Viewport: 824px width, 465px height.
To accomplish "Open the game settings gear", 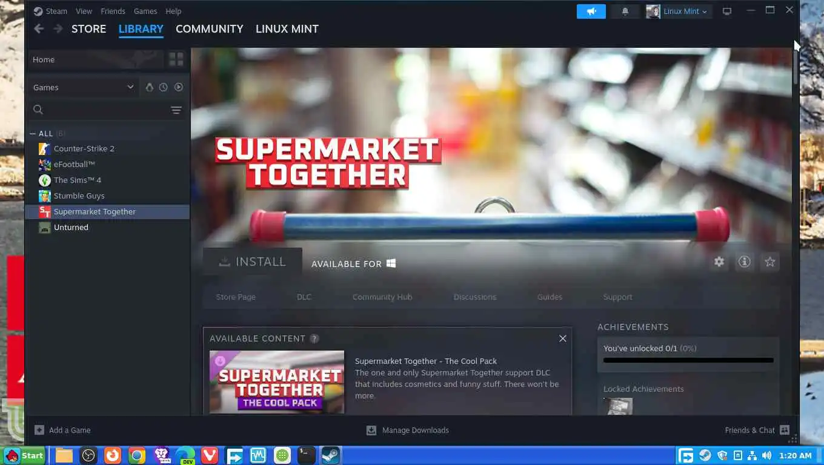I will (x=719, y=262).
